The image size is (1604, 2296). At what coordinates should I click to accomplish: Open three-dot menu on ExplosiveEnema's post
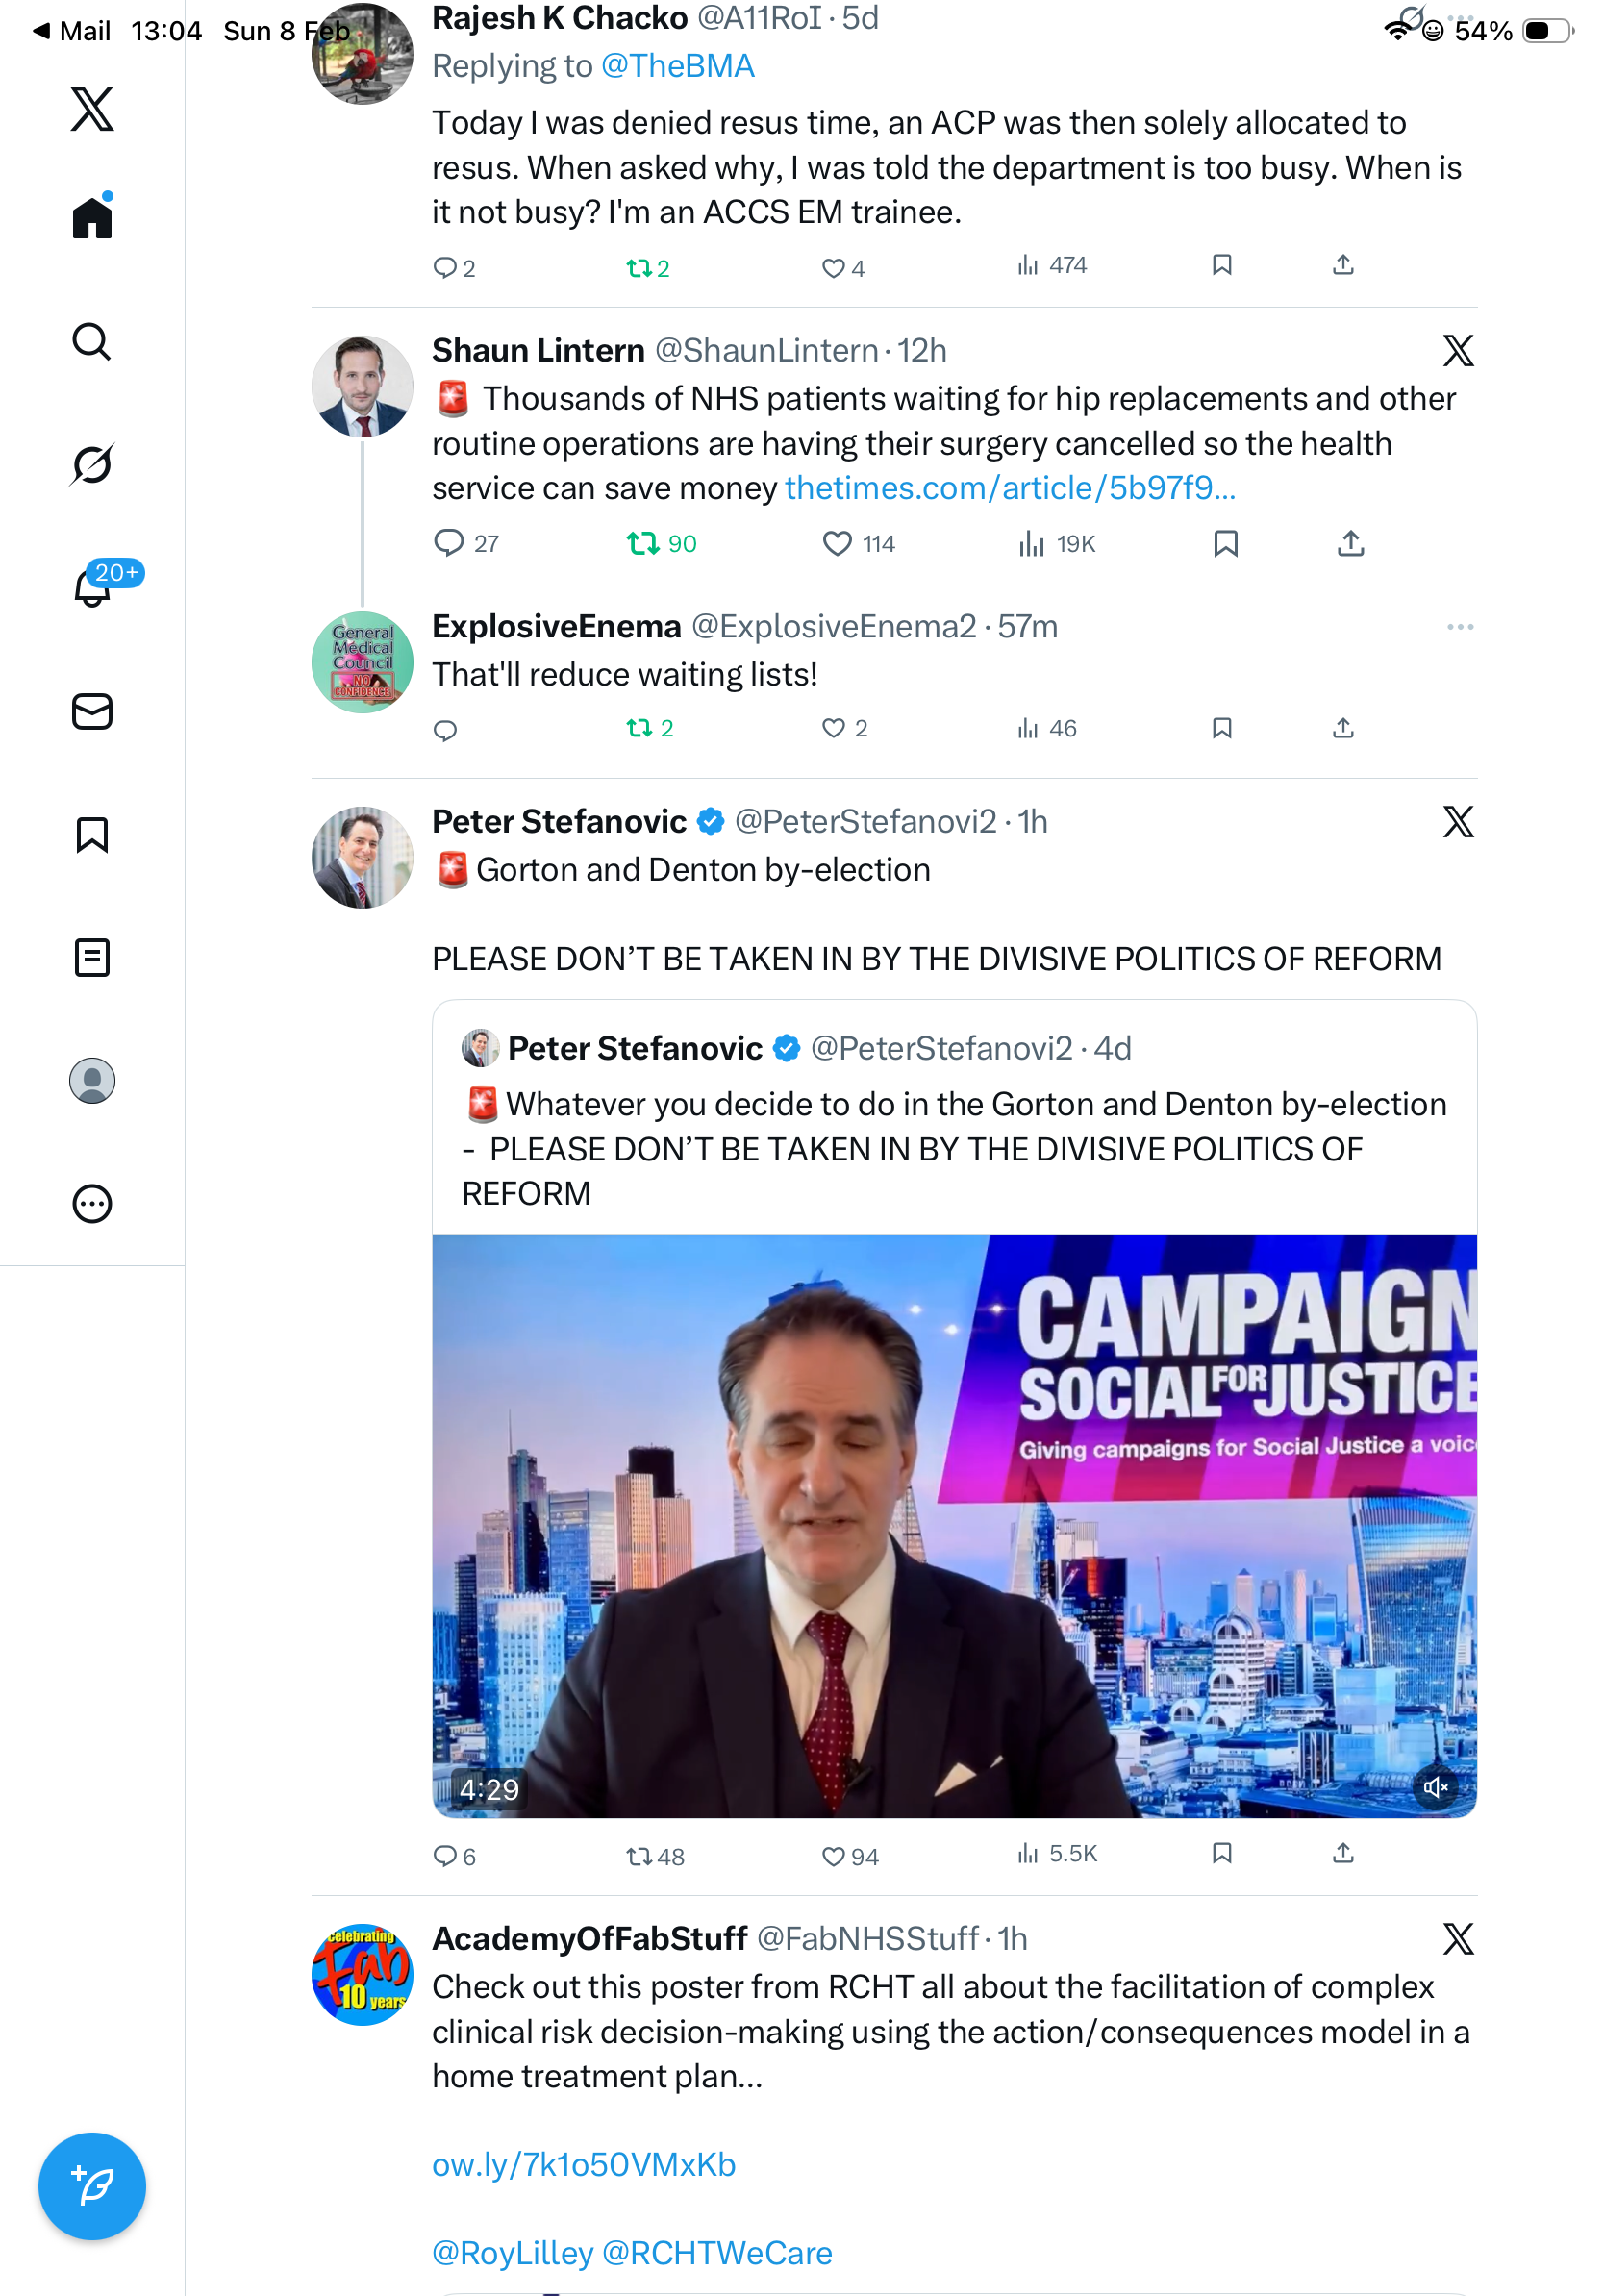coord(1459,627)
